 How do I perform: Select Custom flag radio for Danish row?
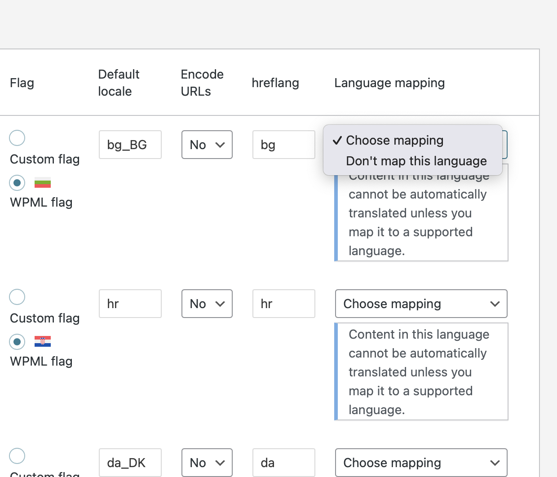(x=17, y=456)
